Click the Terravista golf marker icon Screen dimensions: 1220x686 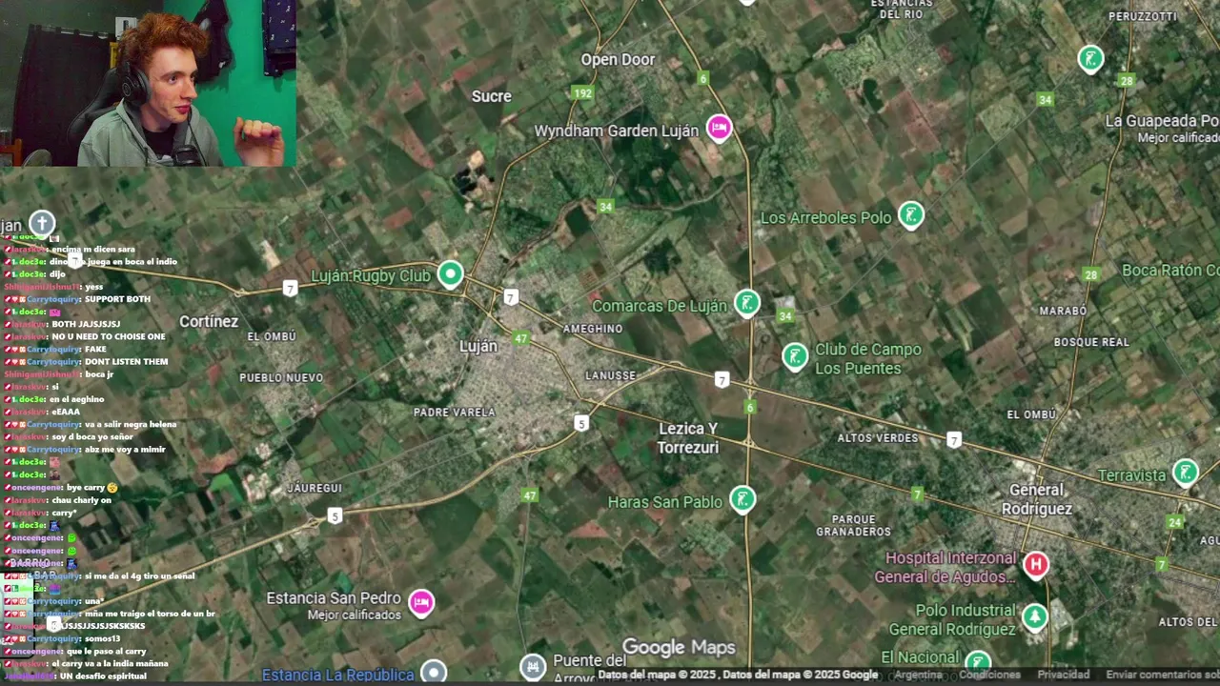[x=1186, y=472]
